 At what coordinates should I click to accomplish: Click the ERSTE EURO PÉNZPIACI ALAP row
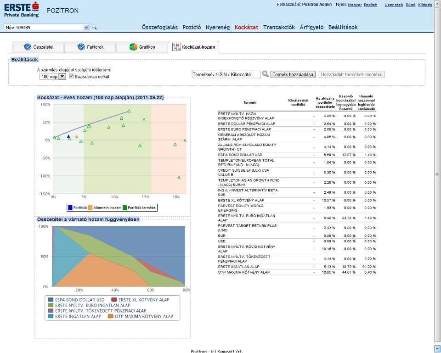click(x=297, y=129)
